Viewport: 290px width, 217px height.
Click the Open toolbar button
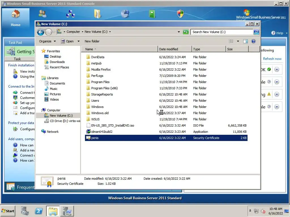(x=67, y=41)
